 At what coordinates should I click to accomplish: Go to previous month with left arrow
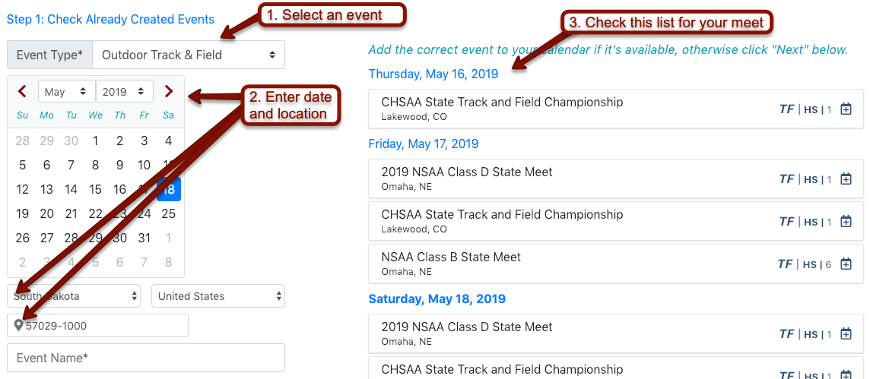22,91
